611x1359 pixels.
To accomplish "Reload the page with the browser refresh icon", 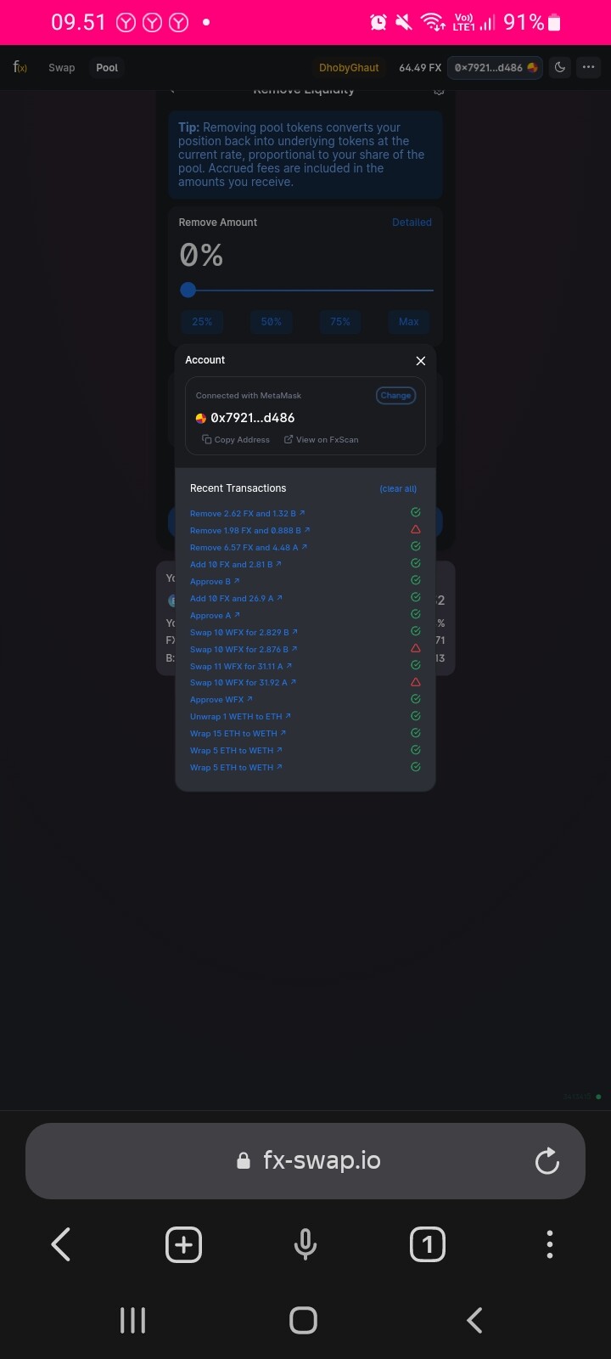I will (x=547, y=1161).
